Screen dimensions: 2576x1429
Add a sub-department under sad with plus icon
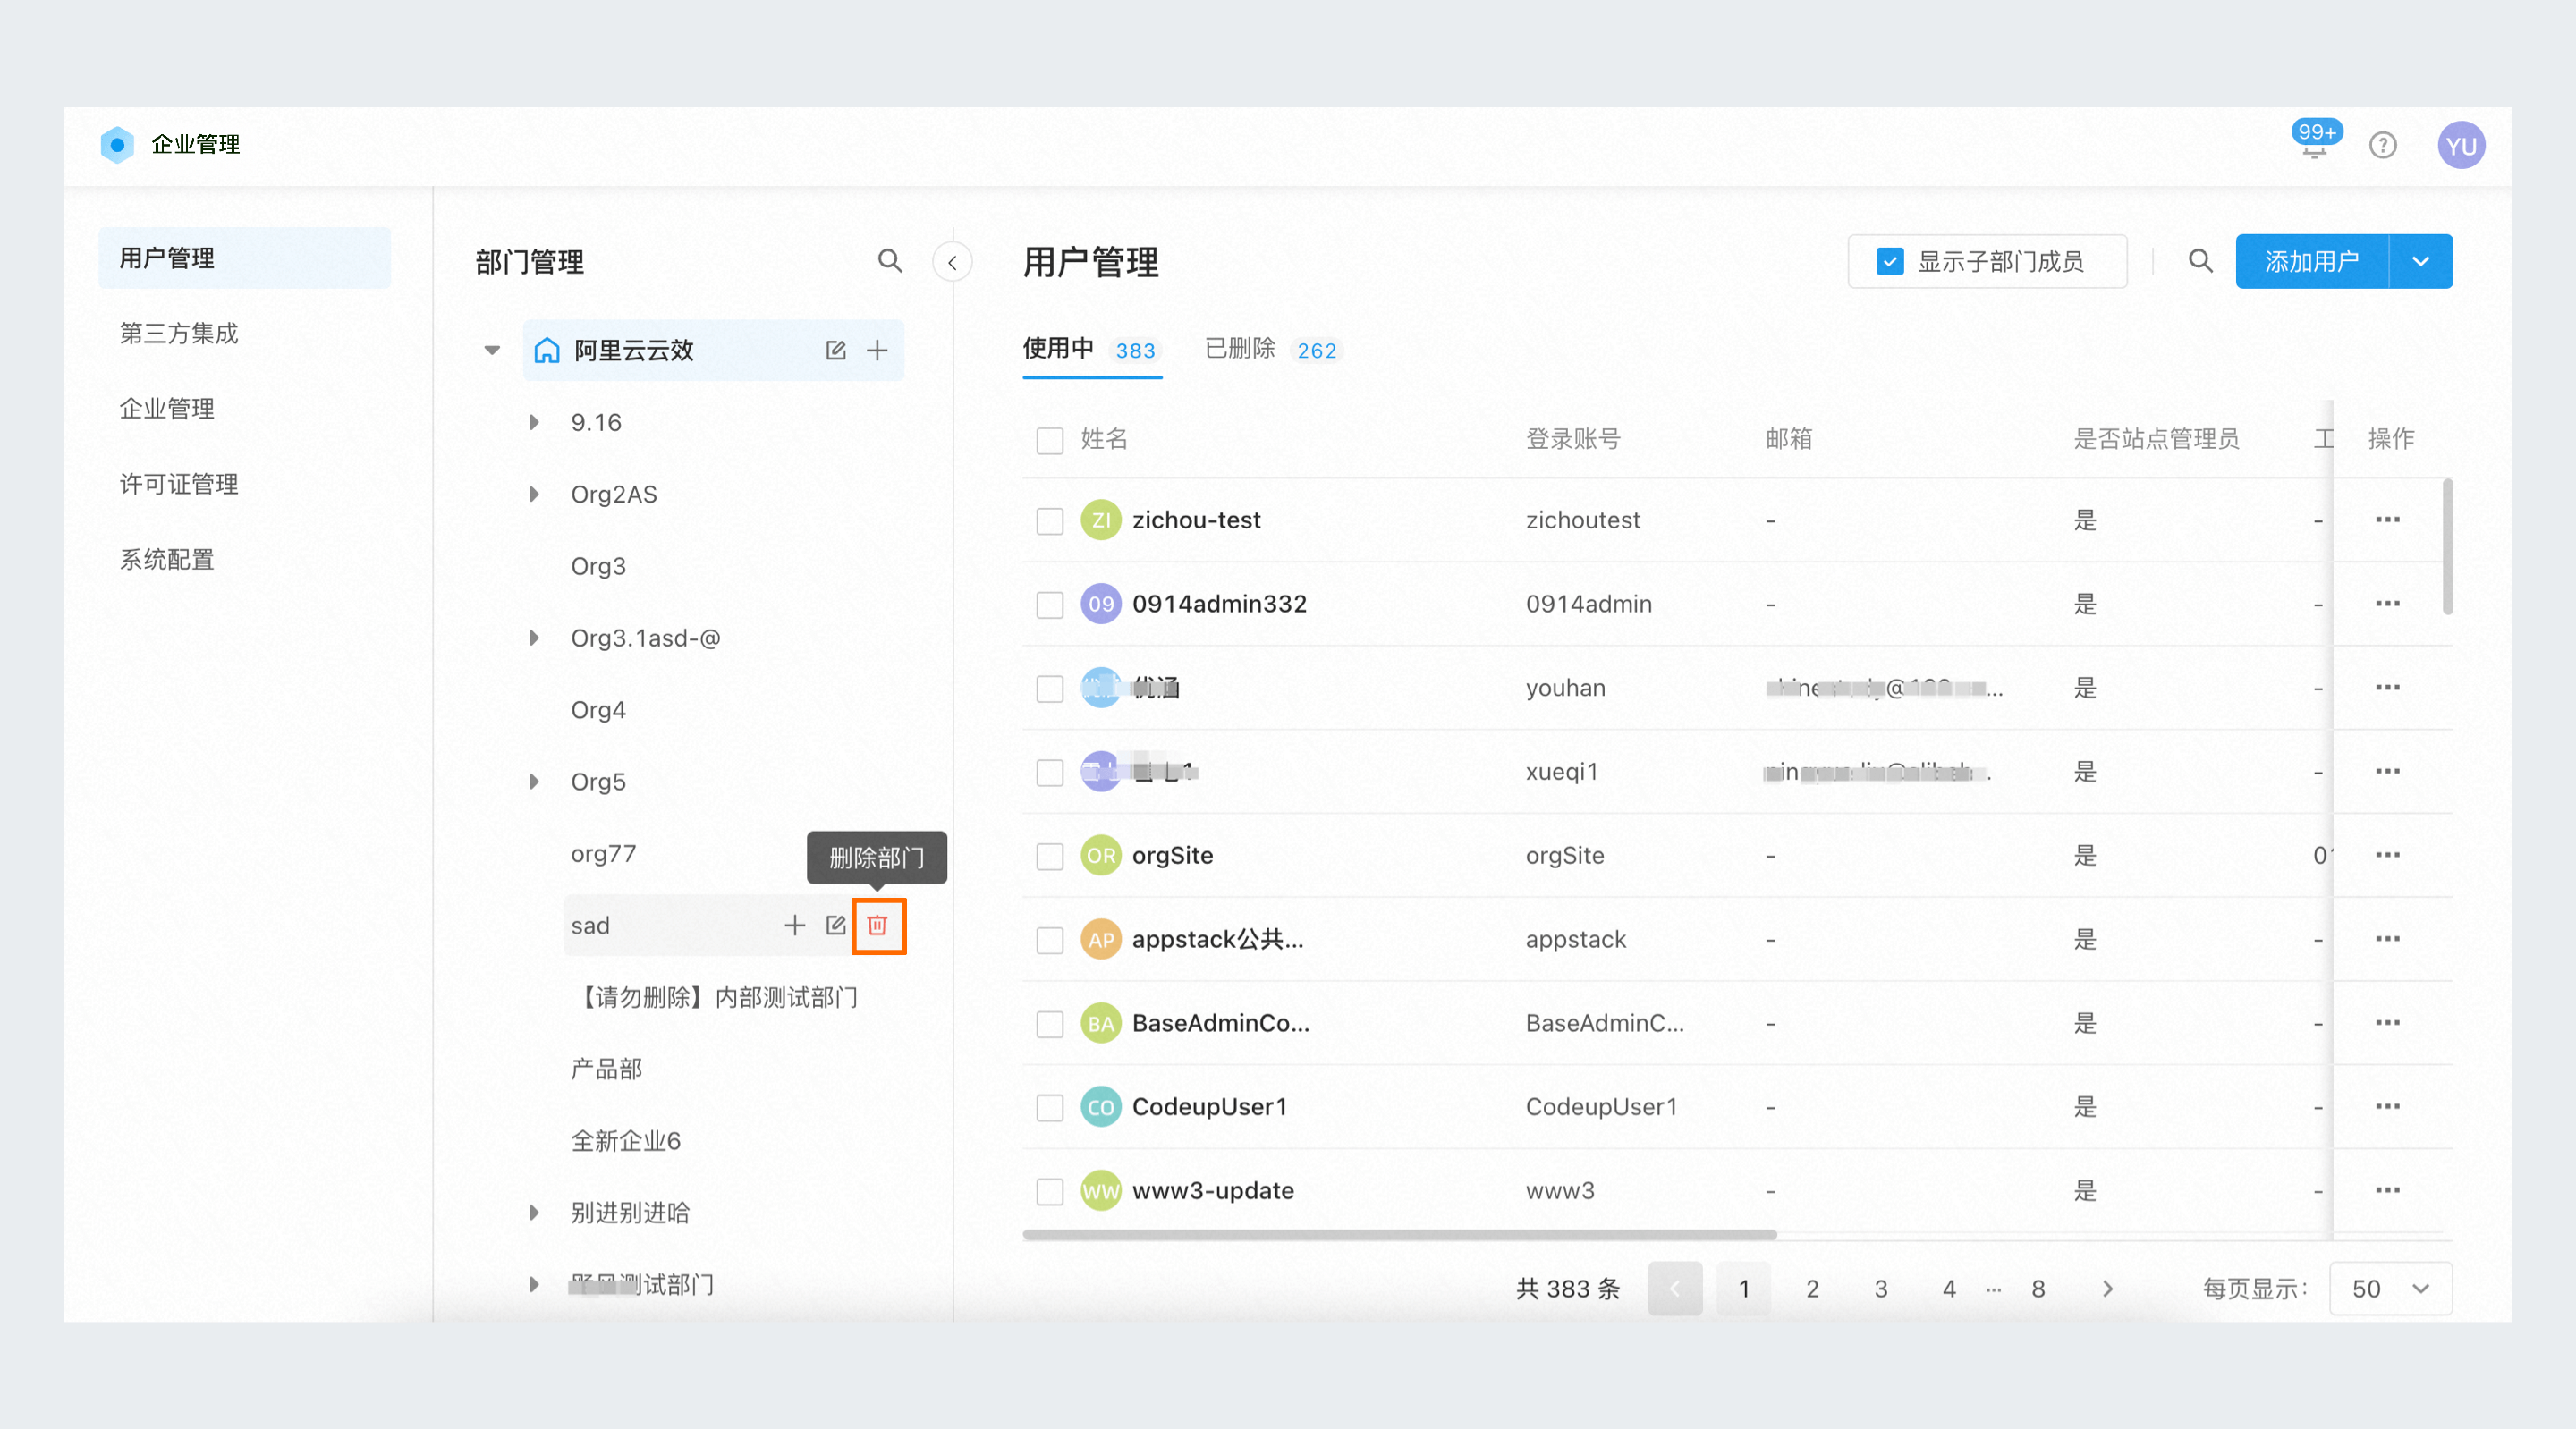[x=795, y=925]
